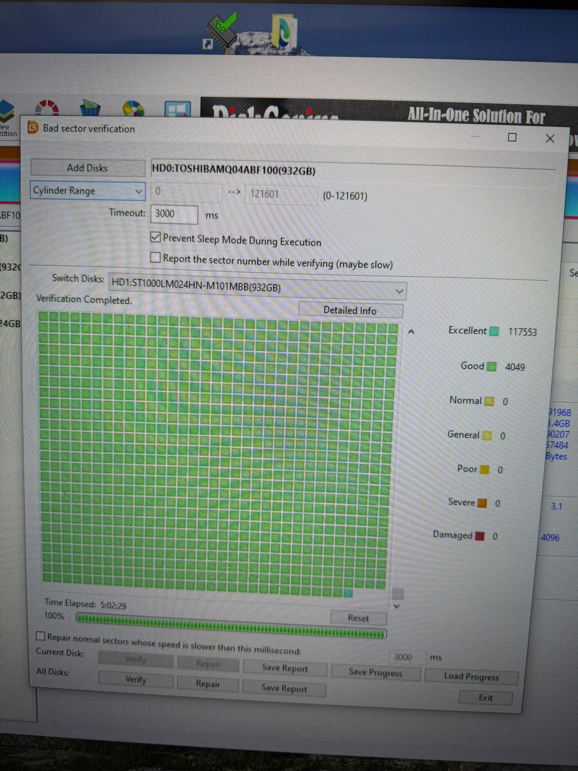Click the Excellent count 117553

click(522, 332)
